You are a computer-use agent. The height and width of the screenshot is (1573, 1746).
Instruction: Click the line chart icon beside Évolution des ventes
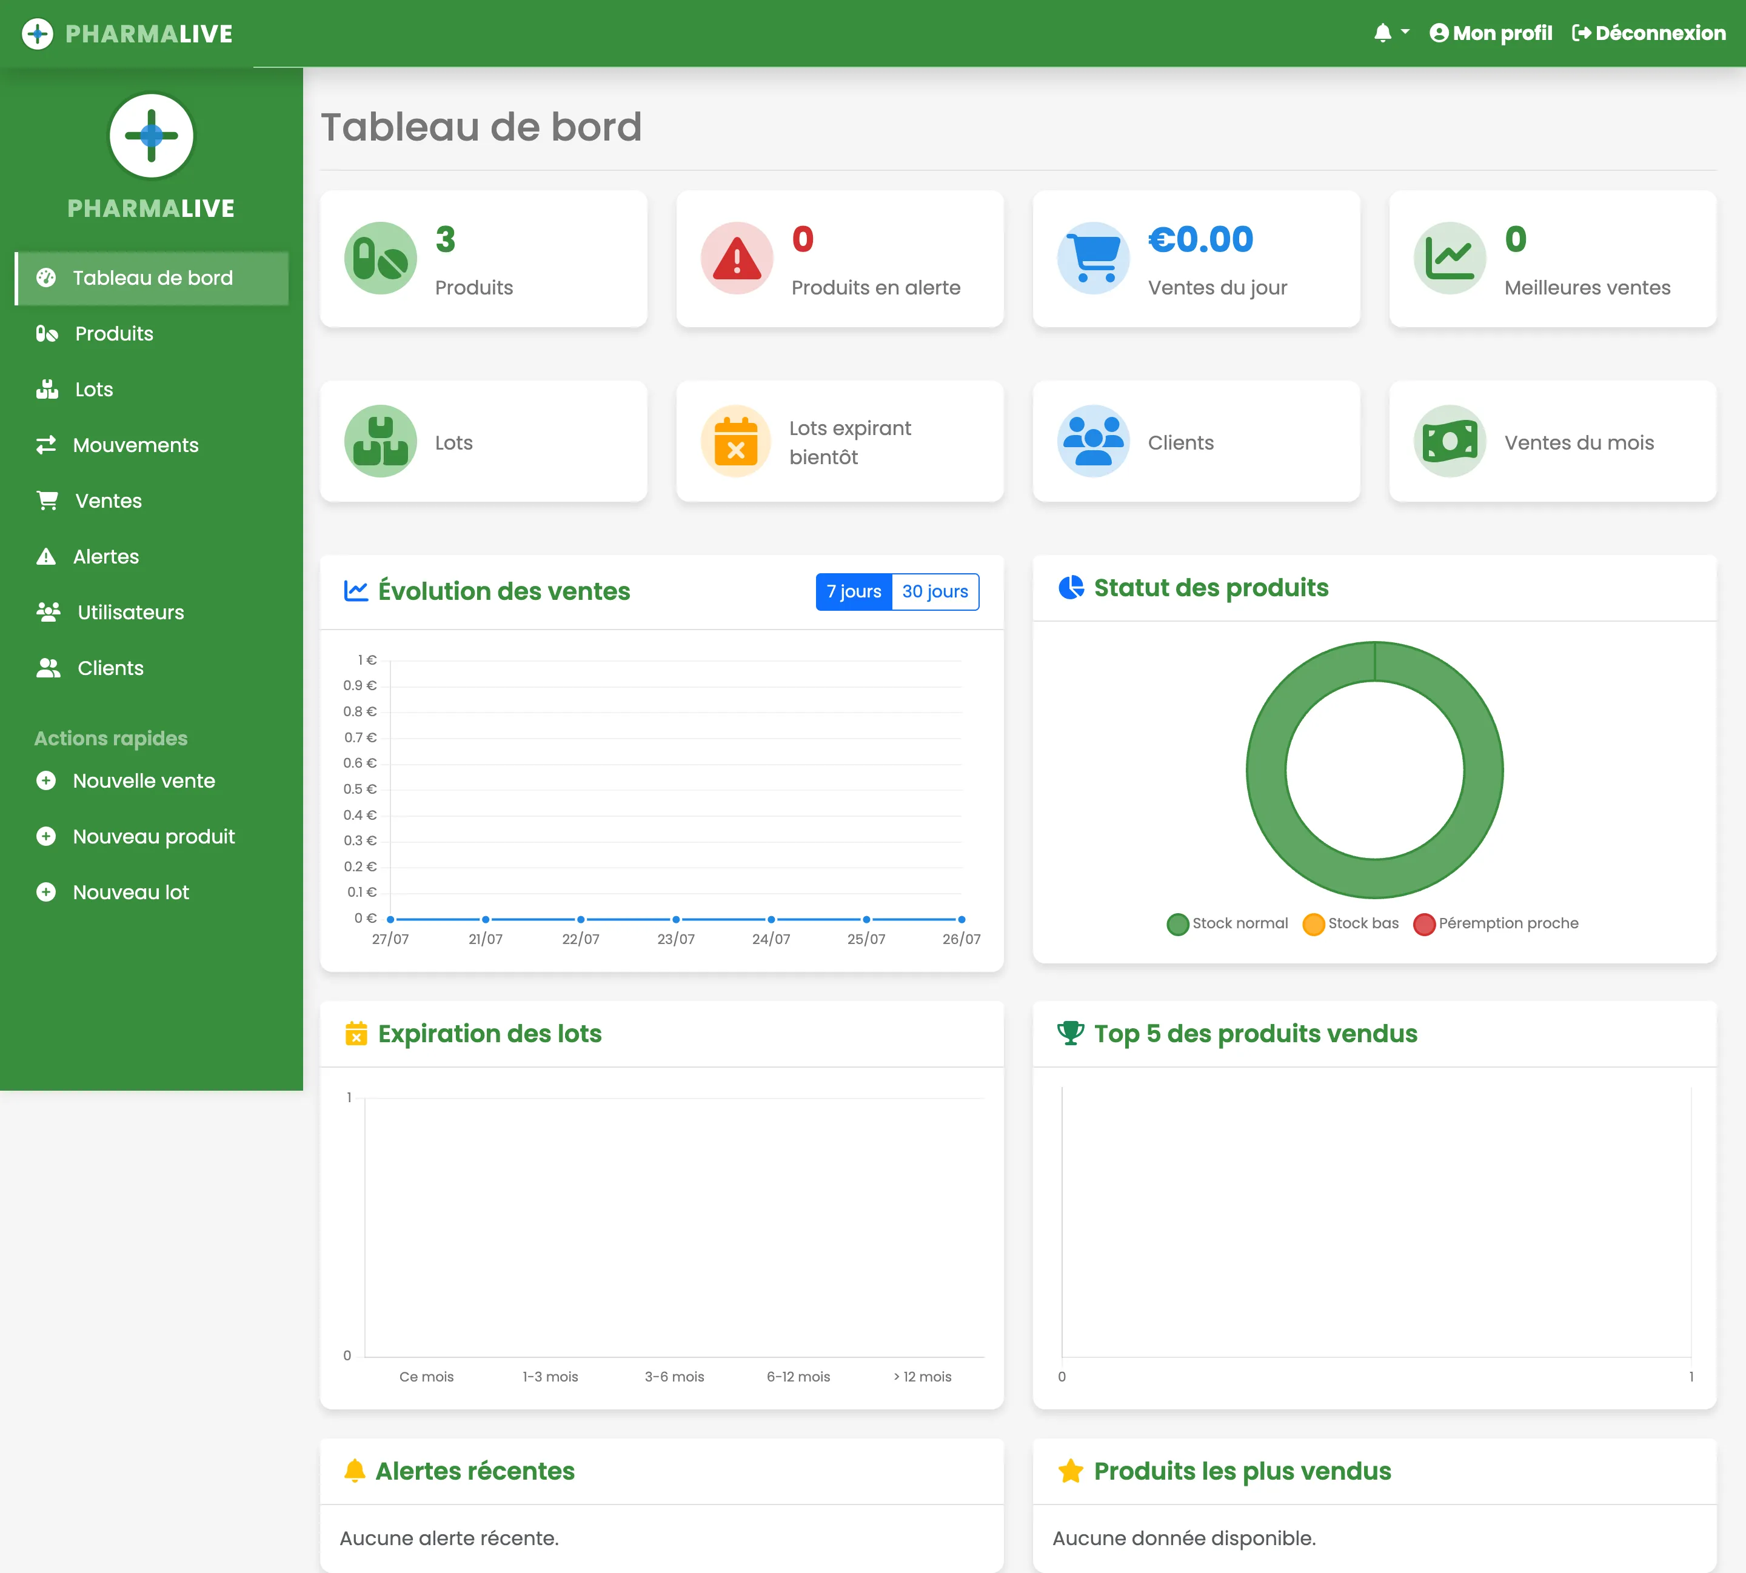(355, 591)
